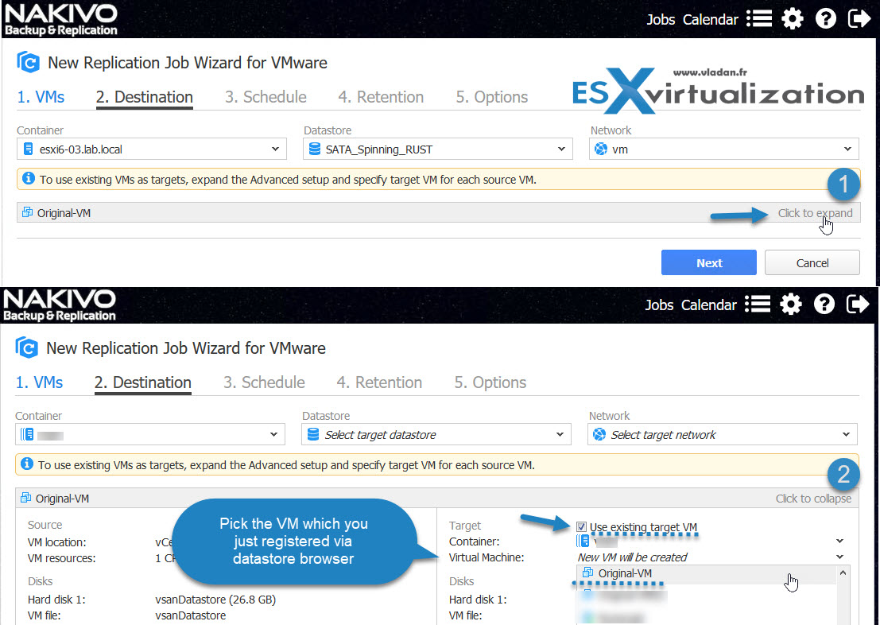Click logout arrow icon in top header
This screenshot has height=625, width=880.
tap(859, 19)
